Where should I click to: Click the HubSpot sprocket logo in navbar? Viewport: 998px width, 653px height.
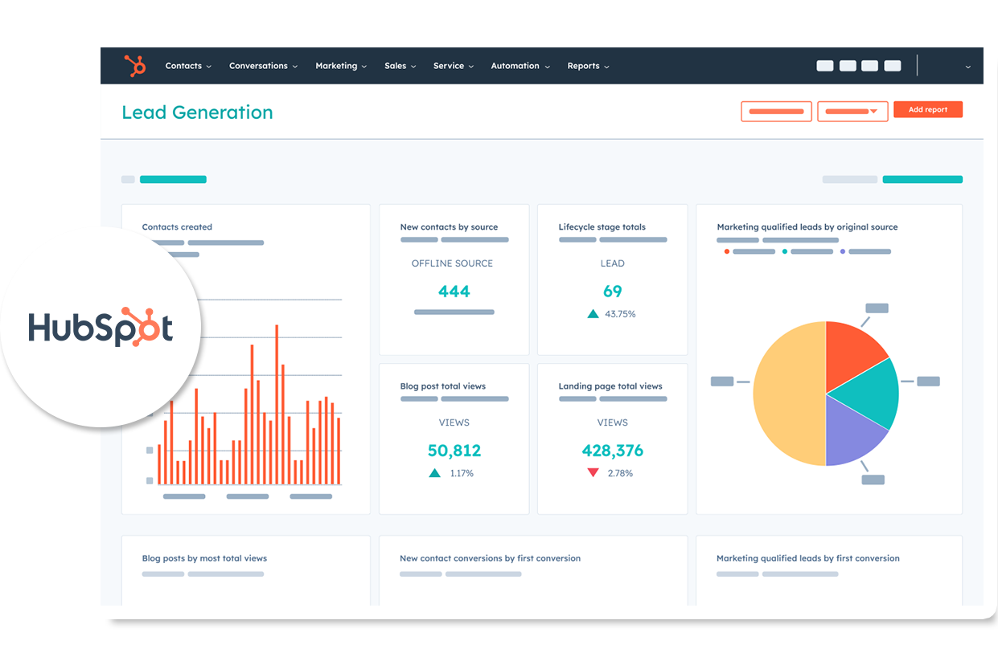click(135, 66)
